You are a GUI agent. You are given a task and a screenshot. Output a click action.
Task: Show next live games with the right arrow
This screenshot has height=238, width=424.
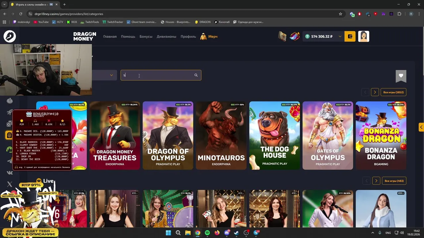point(376,181)
